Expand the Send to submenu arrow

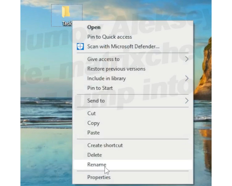click(187, 101)
